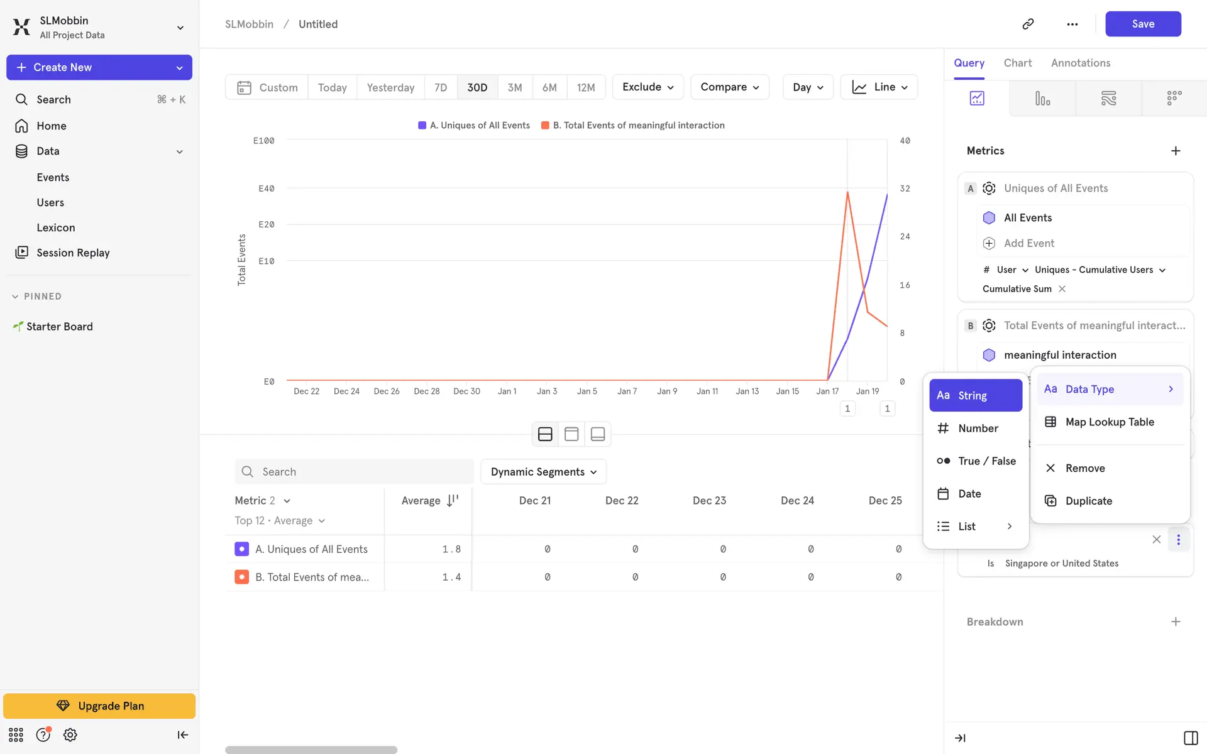
Task: Click the Save button
Action: pos(1142,24)
